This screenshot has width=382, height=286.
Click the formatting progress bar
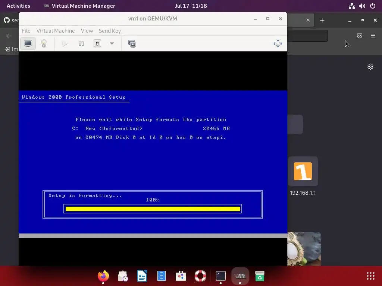tap(153, 209)
